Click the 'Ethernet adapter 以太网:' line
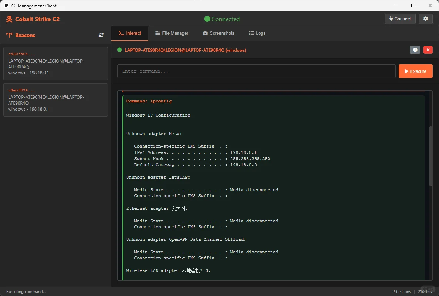Image resolution: width=439 pixels, height=296 pixels. tap(157, 208)
